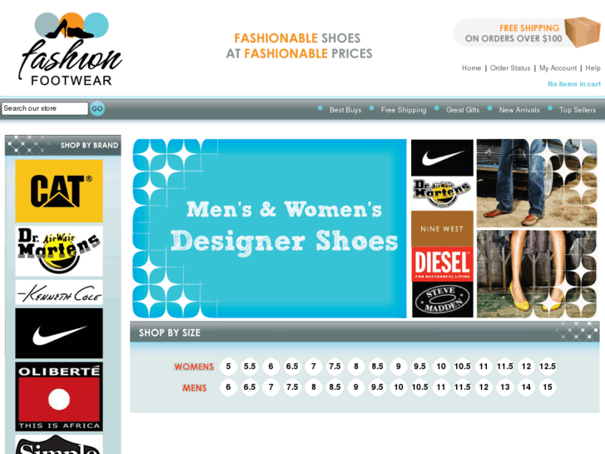
Task: Open the Great Gifts section
Action: coord(463,110)
